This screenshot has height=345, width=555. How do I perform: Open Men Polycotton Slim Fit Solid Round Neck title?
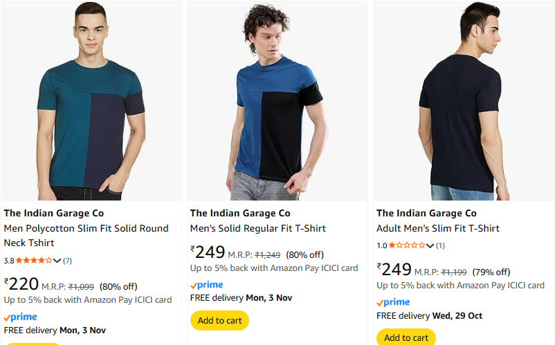(x=86, y=235)
